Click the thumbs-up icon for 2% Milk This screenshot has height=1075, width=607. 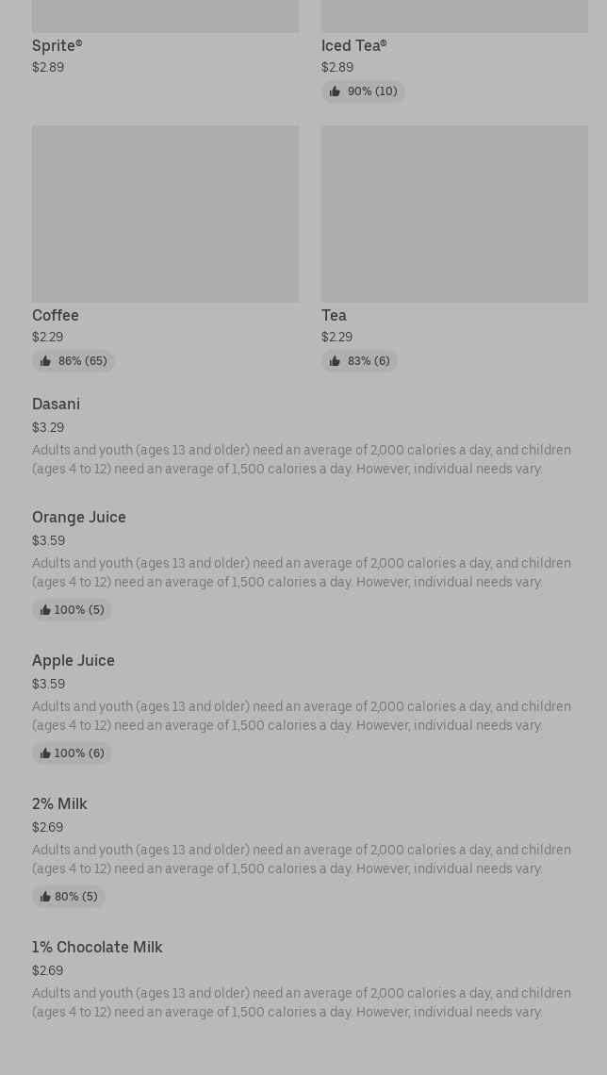[x=45, y=897]
